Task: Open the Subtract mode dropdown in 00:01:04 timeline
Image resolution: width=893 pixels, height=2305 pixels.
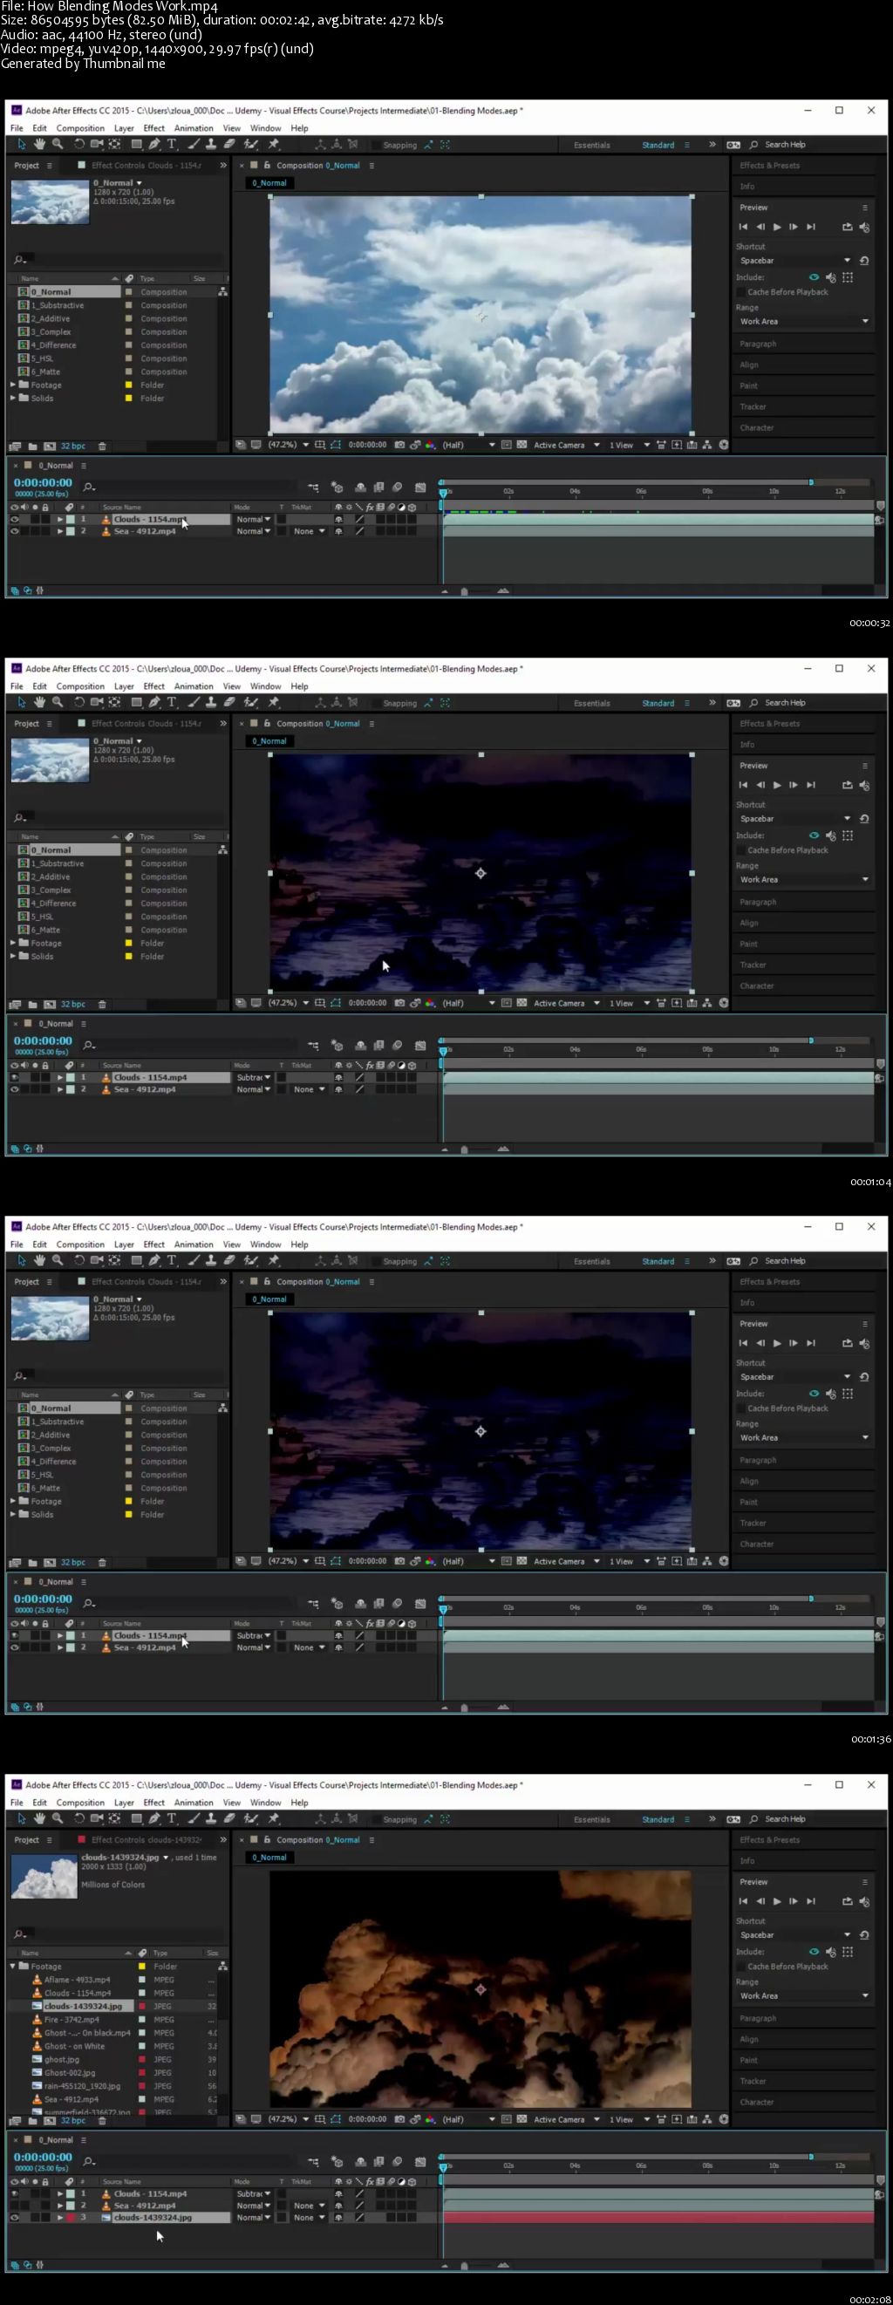Action: [x=253, y=1077]
